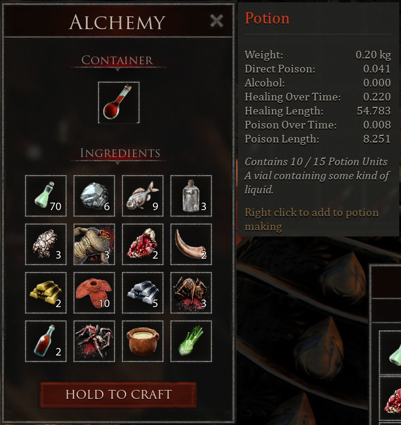Viewport: 401px width, 425px height.
Task: Click the speckled egg cluster ingredient
Action: (x=46, y=244)
